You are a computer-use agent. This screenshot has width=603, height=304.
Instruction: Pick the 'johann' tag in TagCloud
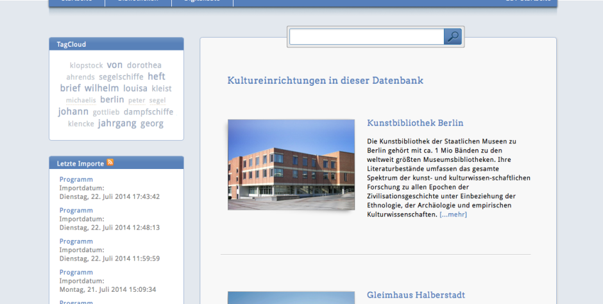coord(73,112)
